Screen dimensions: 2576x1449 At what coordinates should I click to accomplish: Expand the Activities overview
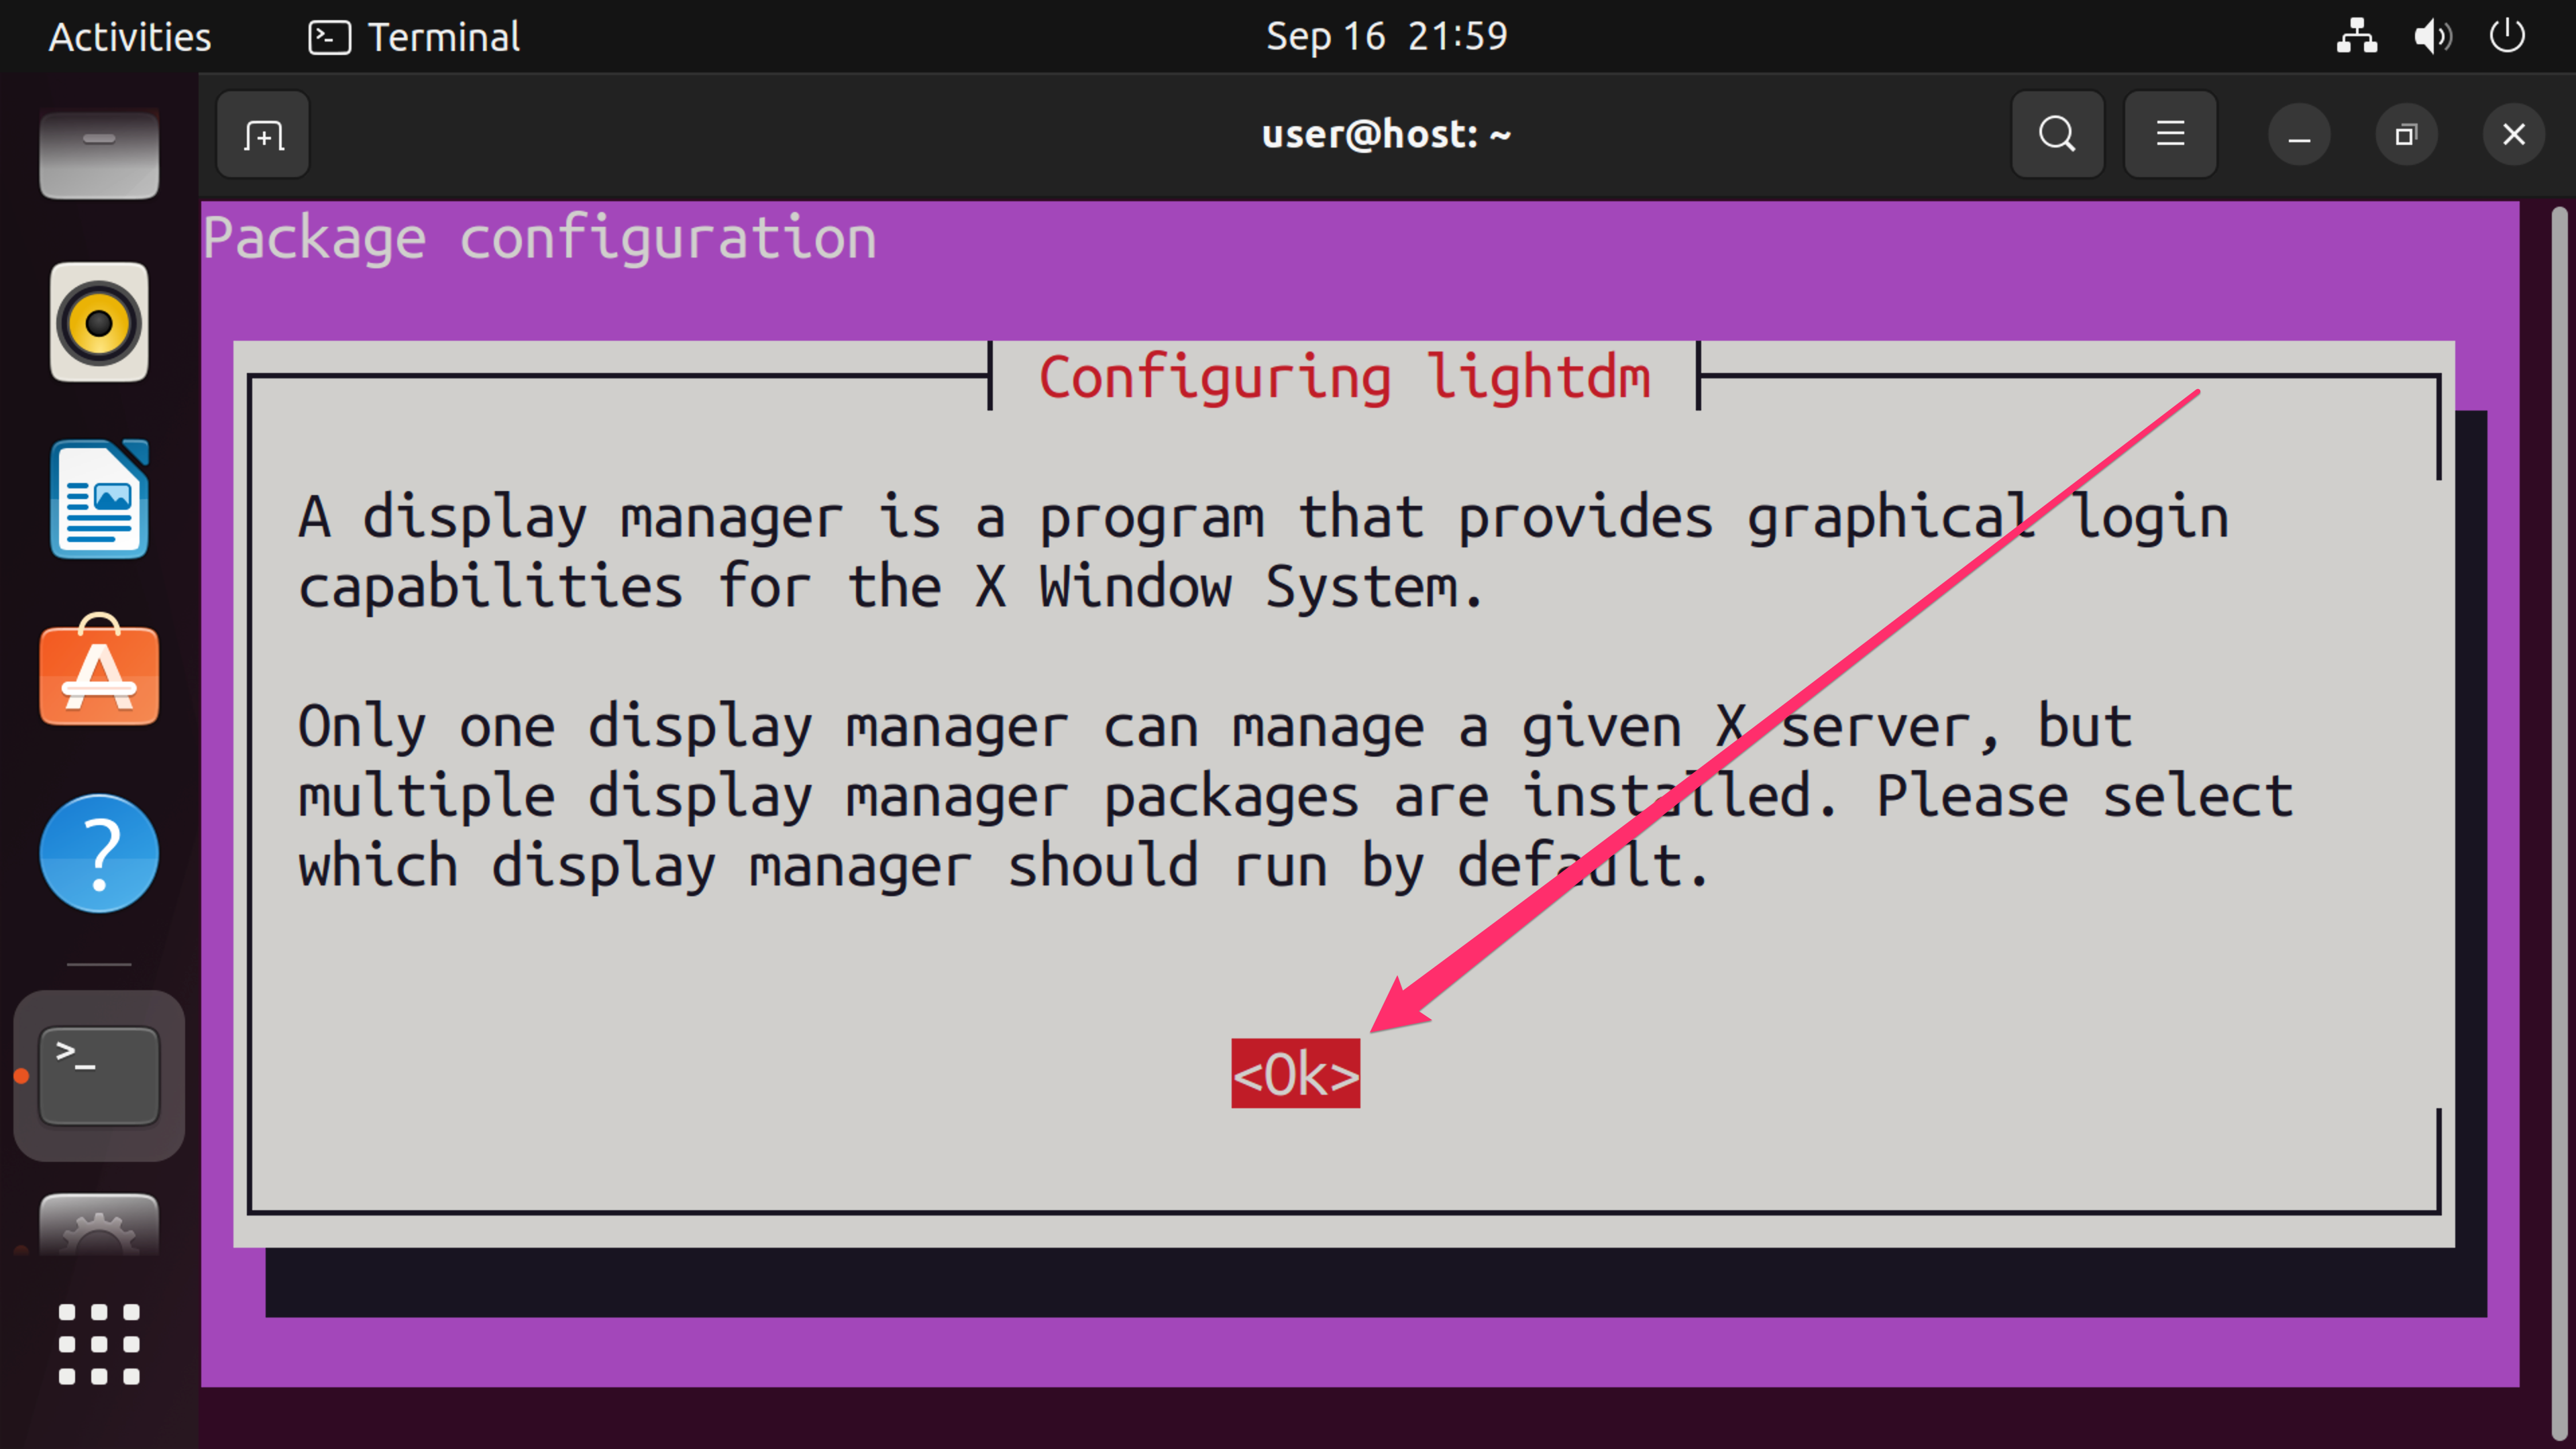point(129,37)
